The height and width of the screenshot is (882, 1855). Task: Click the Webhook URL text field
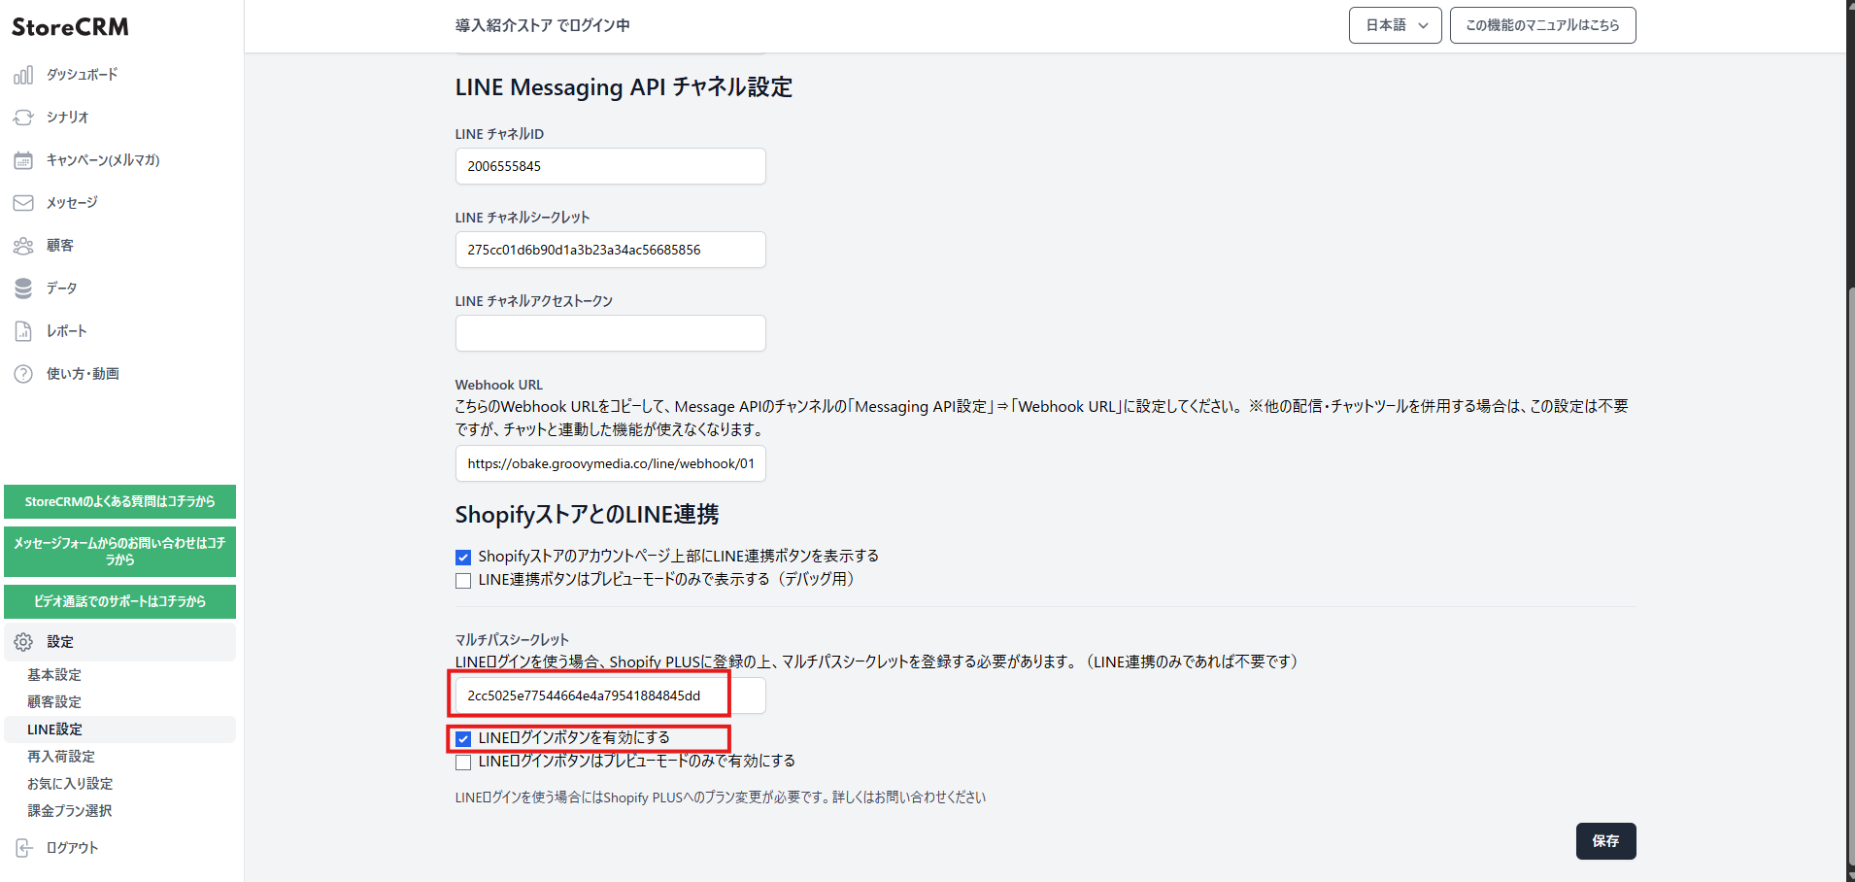pyautogui.click(x=610, y=463)
